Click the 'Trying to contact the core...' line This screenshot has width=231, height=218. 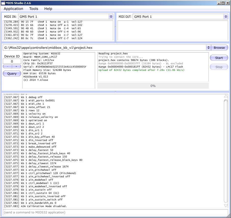[121, 57]
